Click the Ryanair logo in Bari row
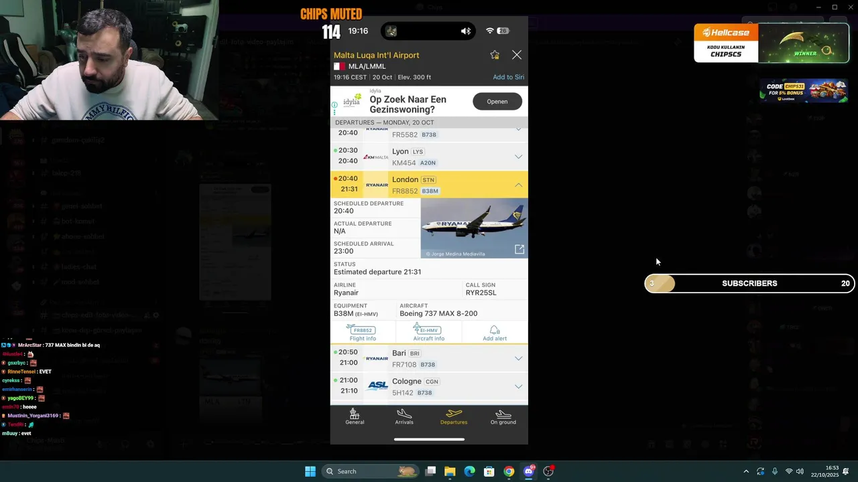Viewport: 858px width, 482px height. pos(377,359)
